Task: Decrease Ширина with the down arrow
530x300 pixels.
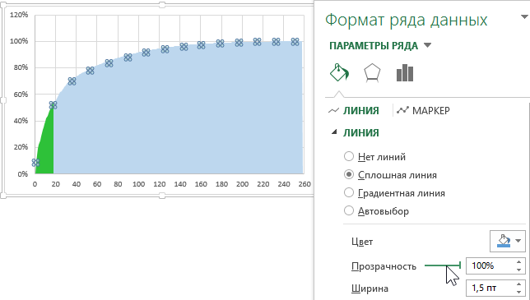Action: [x=518, y=293]
